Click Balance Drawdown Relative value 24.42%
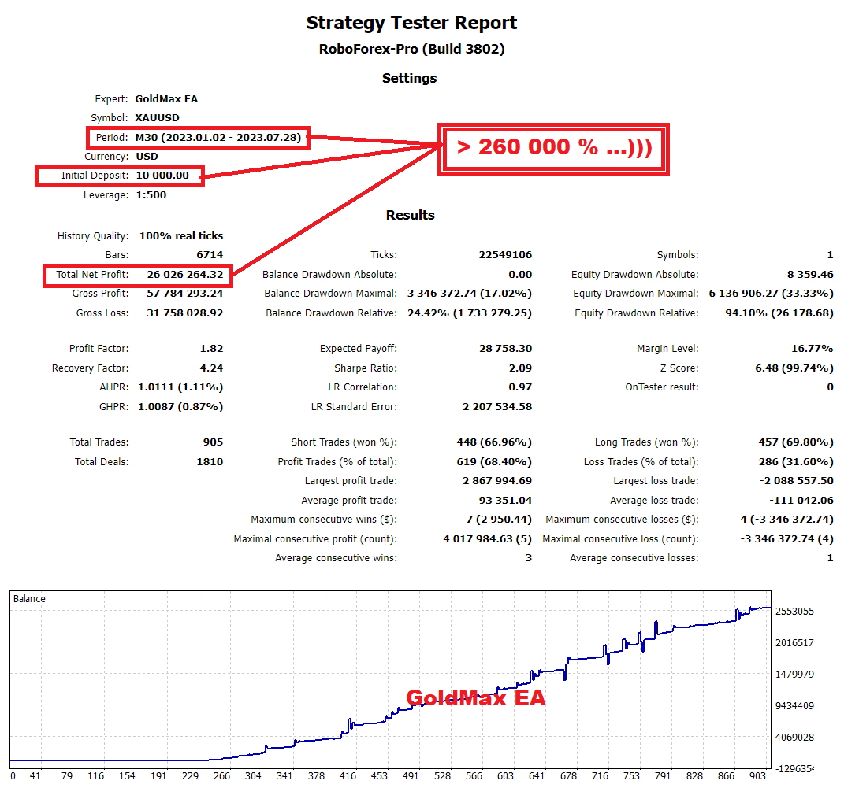The height and width of the screenshot is (799, 859). click(470, 313)
